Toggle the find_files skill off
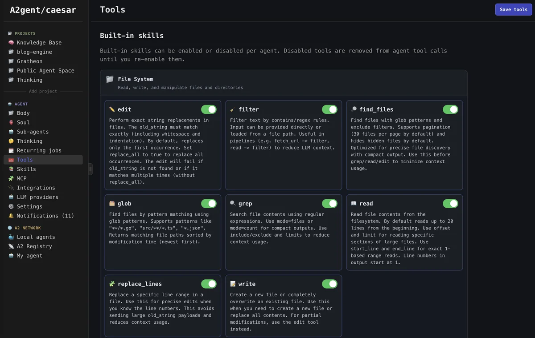Image resolution: width=535 pixels, height=338 pixels. [450, 109]
